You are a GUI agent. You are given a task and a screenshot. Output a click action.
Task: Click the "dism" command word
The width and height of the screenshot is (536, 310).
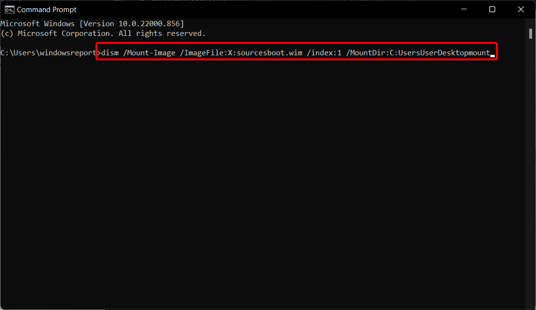(110, 53)
